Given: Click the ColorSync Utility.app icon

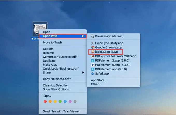Looking at the screenshot, I should pyautogui.click(x=93, y=43).
